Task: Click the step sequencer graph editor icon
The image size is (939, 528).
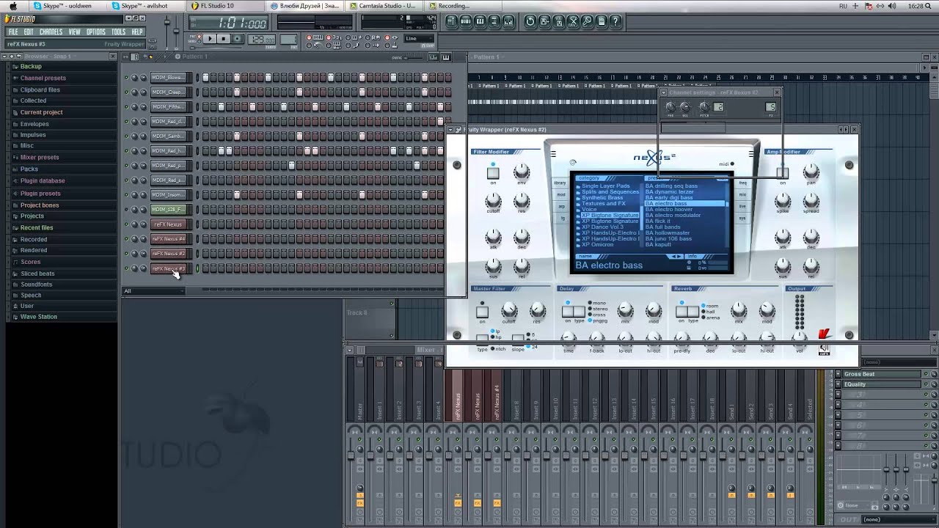Action: click(433, 57)
